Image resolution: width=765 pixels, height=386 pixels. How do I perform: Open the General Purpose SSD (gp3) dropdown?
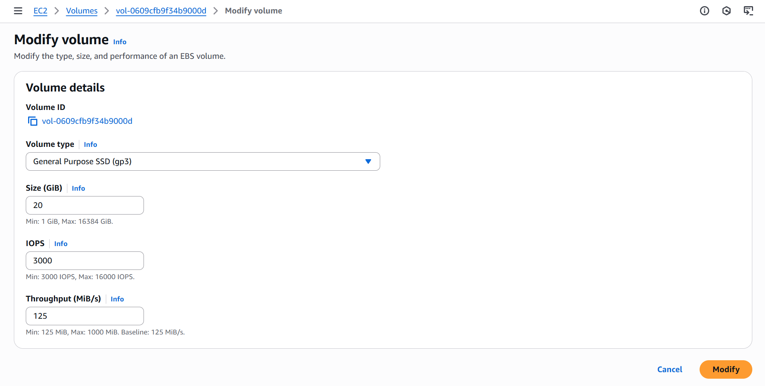(x=192, y=161)
